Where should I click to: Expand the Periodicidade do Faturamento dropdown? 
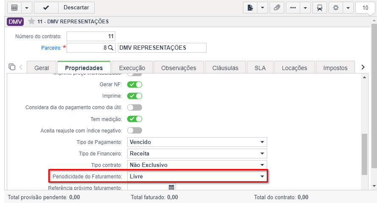click(197, 177)
